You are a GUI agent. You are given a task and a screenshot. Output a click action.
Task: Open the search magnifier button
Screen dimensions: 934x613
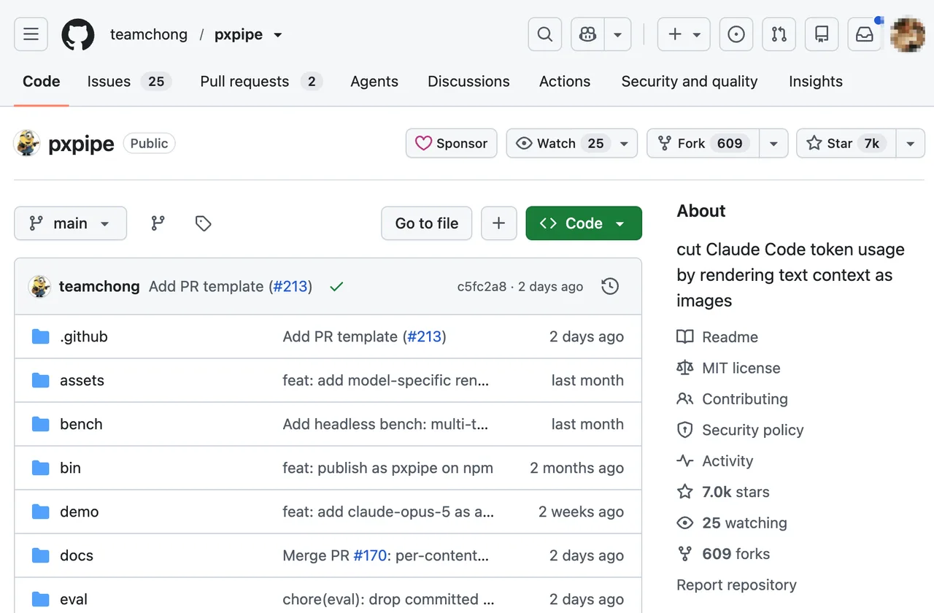point(545,34)
